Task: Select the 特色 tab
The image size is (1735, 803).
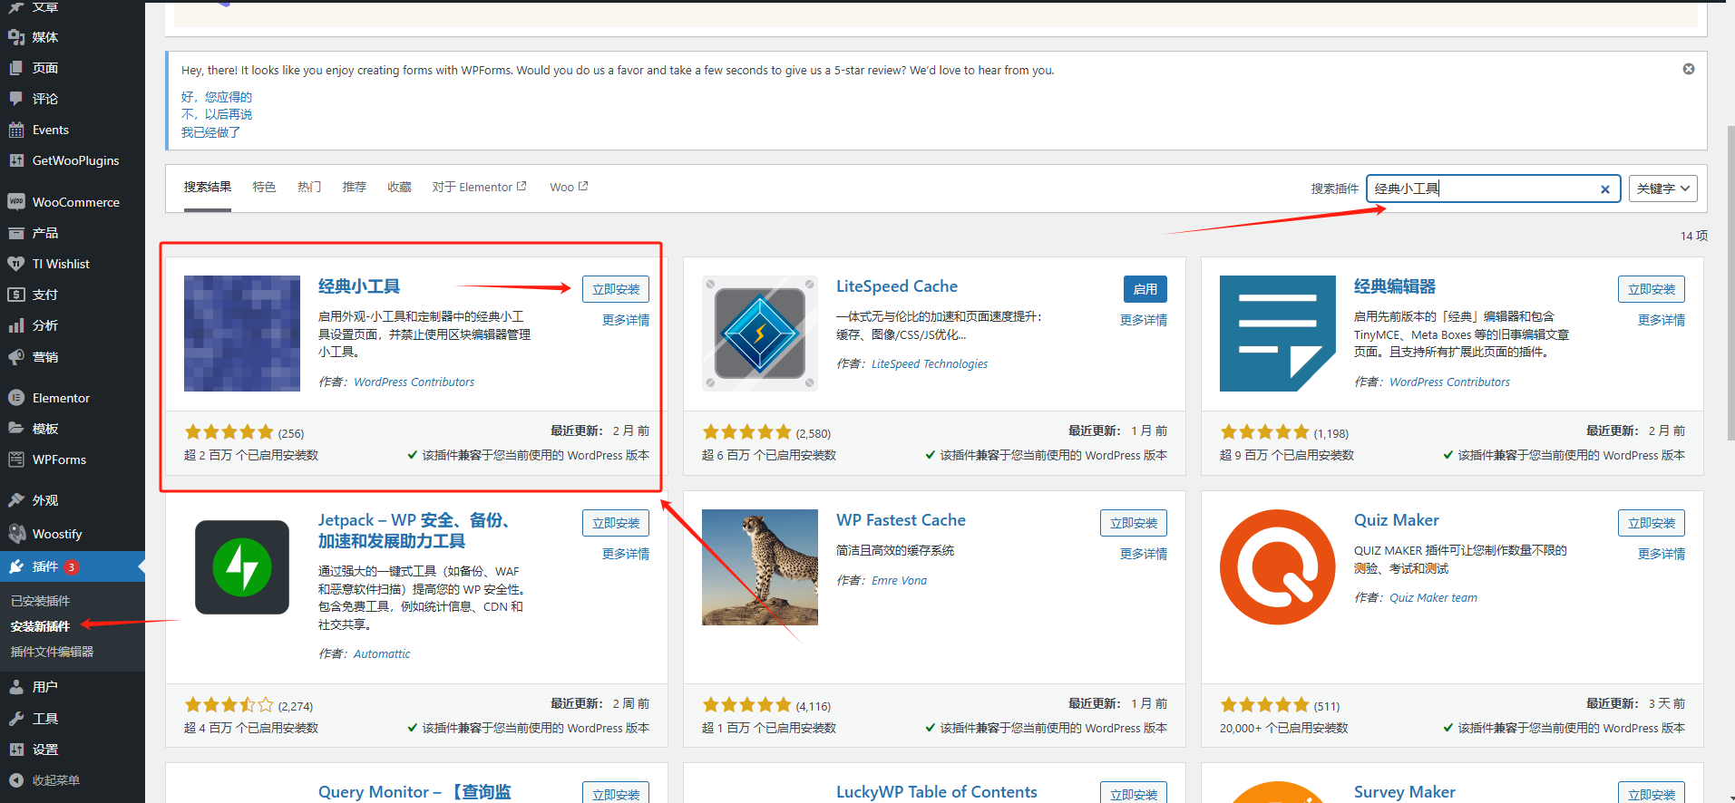Action: click(x=264, y=187)
